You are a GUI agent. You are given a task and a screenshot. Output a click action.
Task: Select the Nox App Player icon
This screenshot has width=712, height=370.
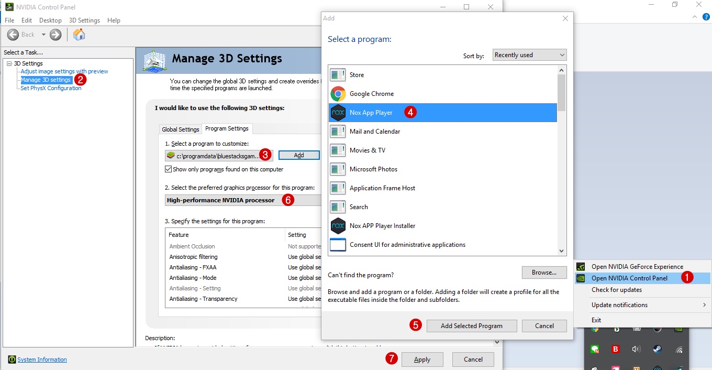click(338, 113)
